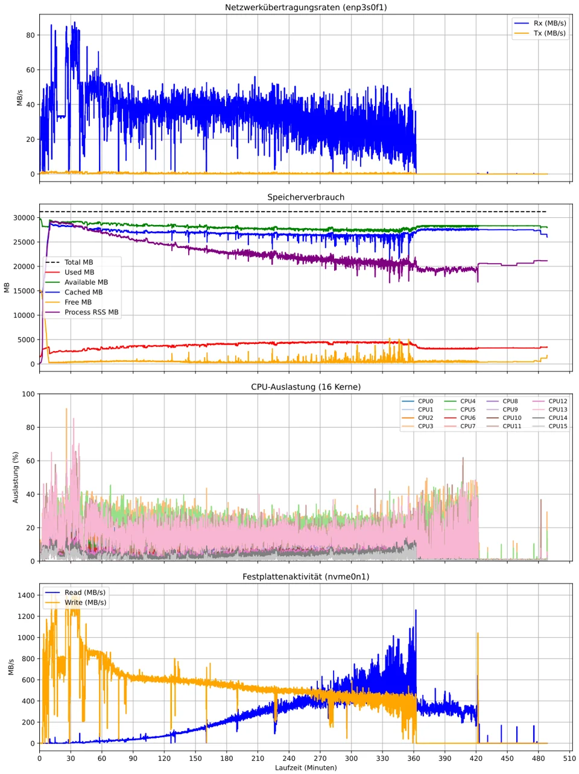Click the "CPU4" legend entry

coord(460,401)
